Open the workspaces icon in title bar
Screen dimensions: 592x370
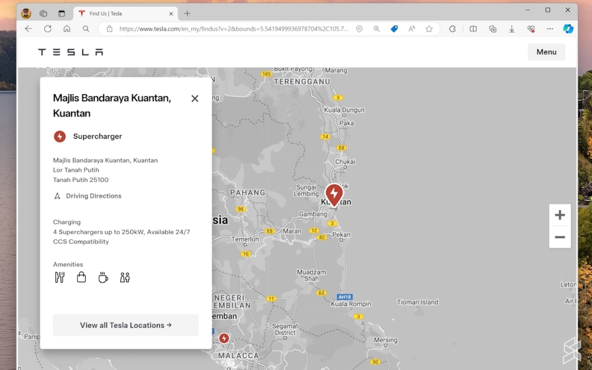[x=43, y=14]
